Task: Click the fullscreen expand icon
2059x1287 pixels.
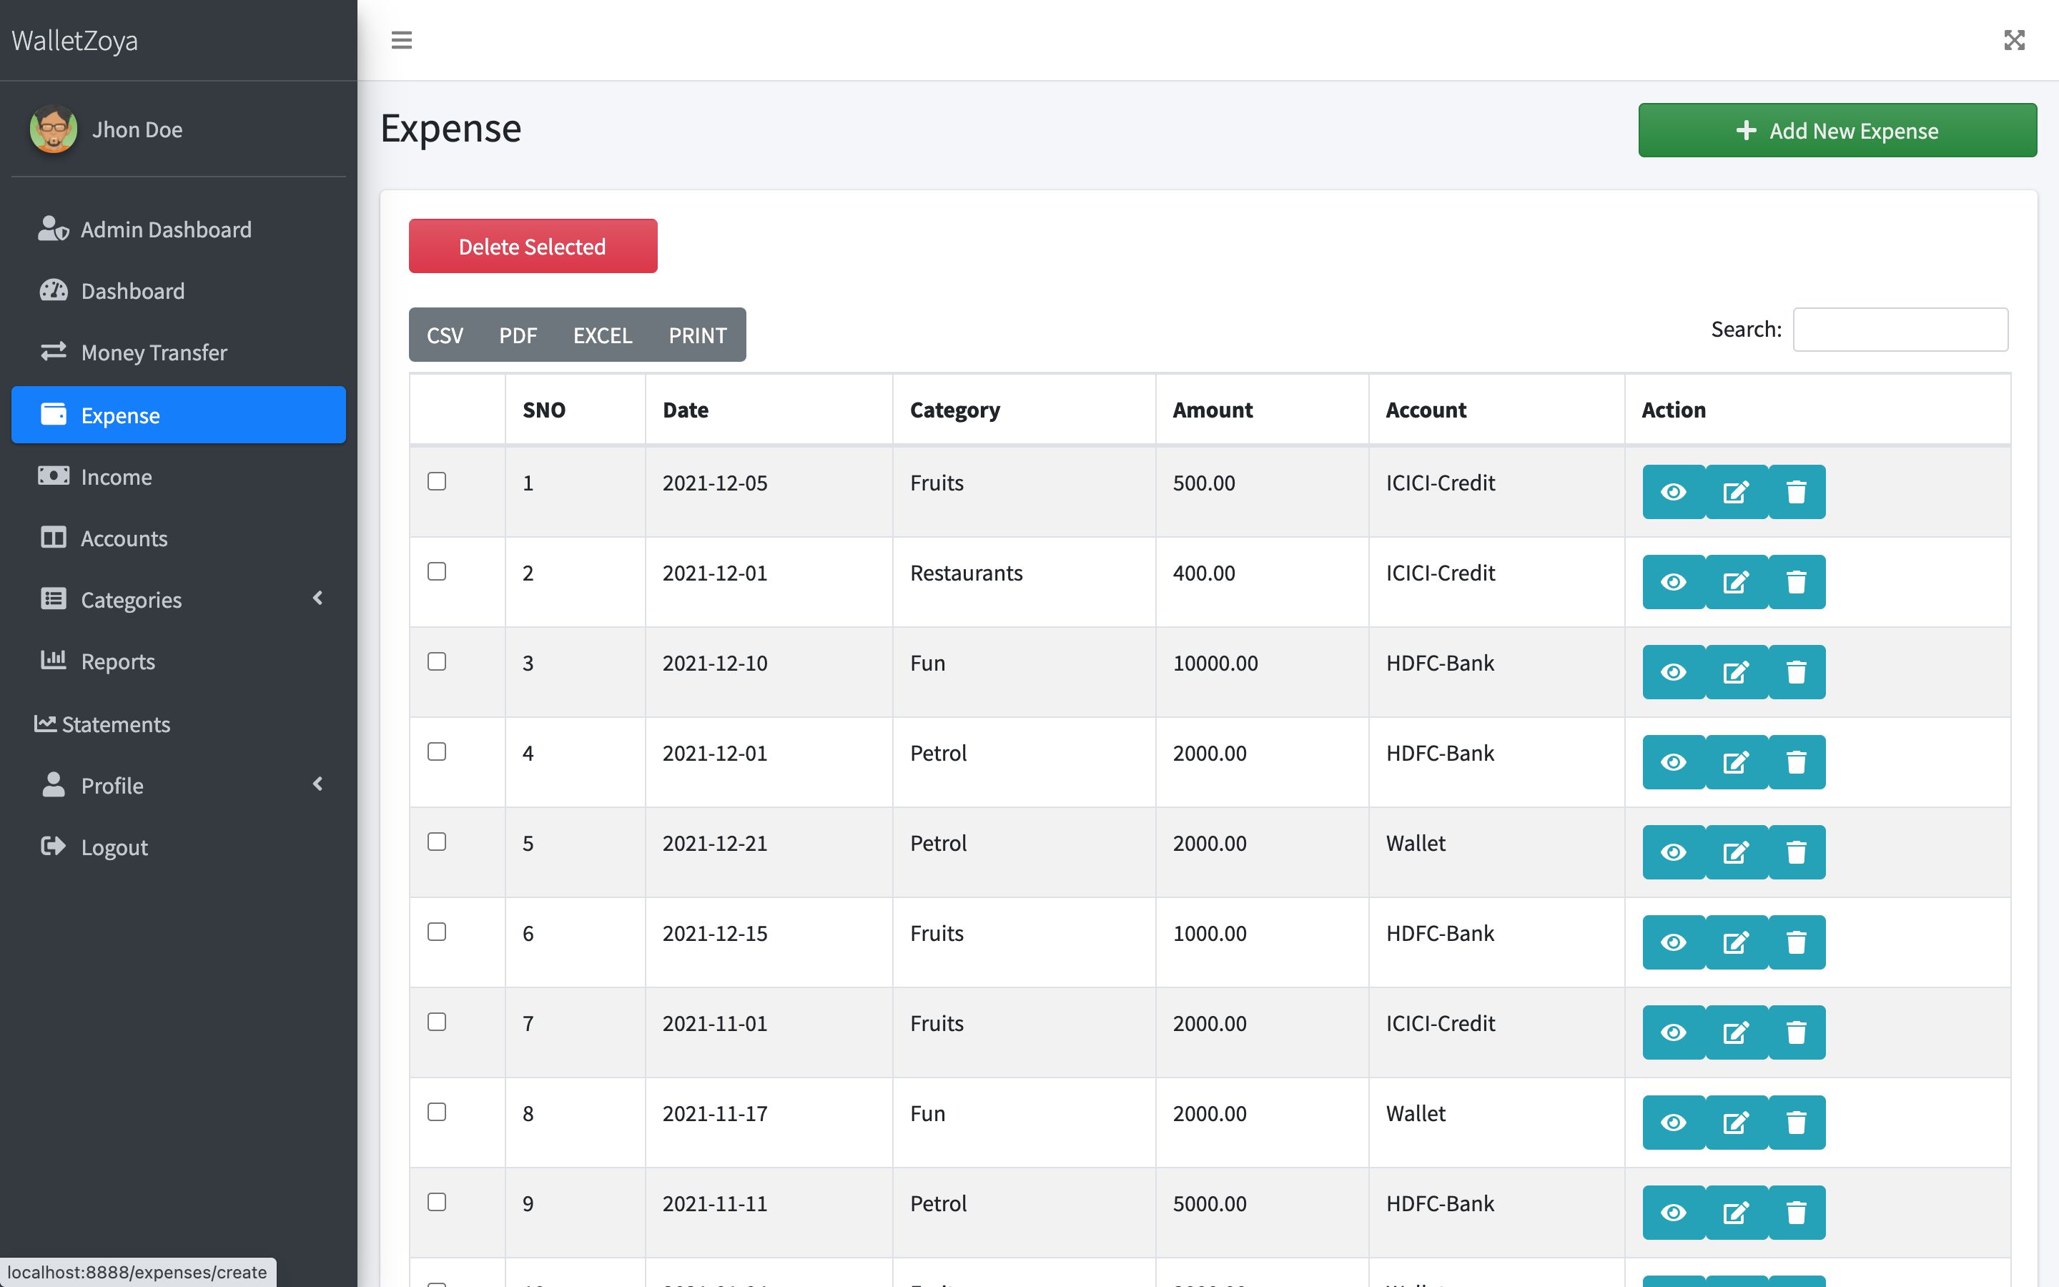Action: coord(2014,40)
